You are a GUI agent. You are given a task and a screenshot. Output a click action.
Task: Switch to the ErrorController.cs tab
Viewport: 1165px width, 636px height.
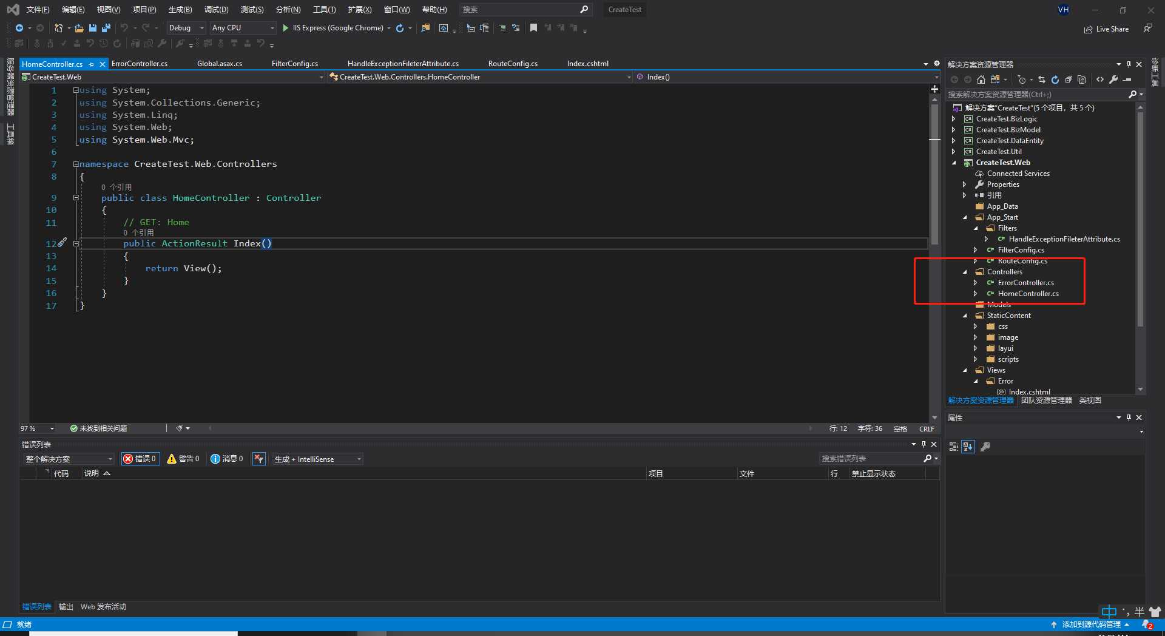coord(140,64)
